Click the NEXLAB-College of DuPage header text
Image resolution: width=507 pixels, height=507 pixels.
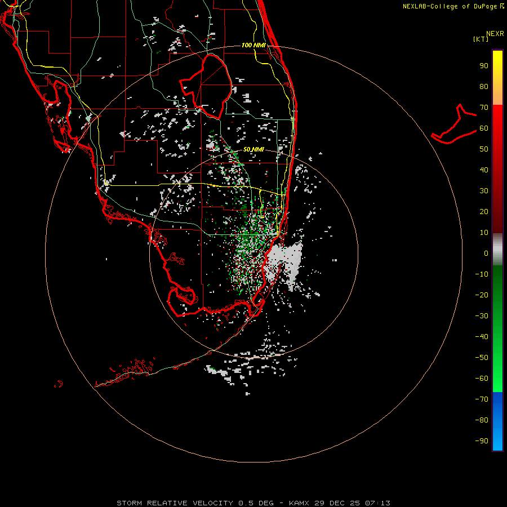click(453, 6)
